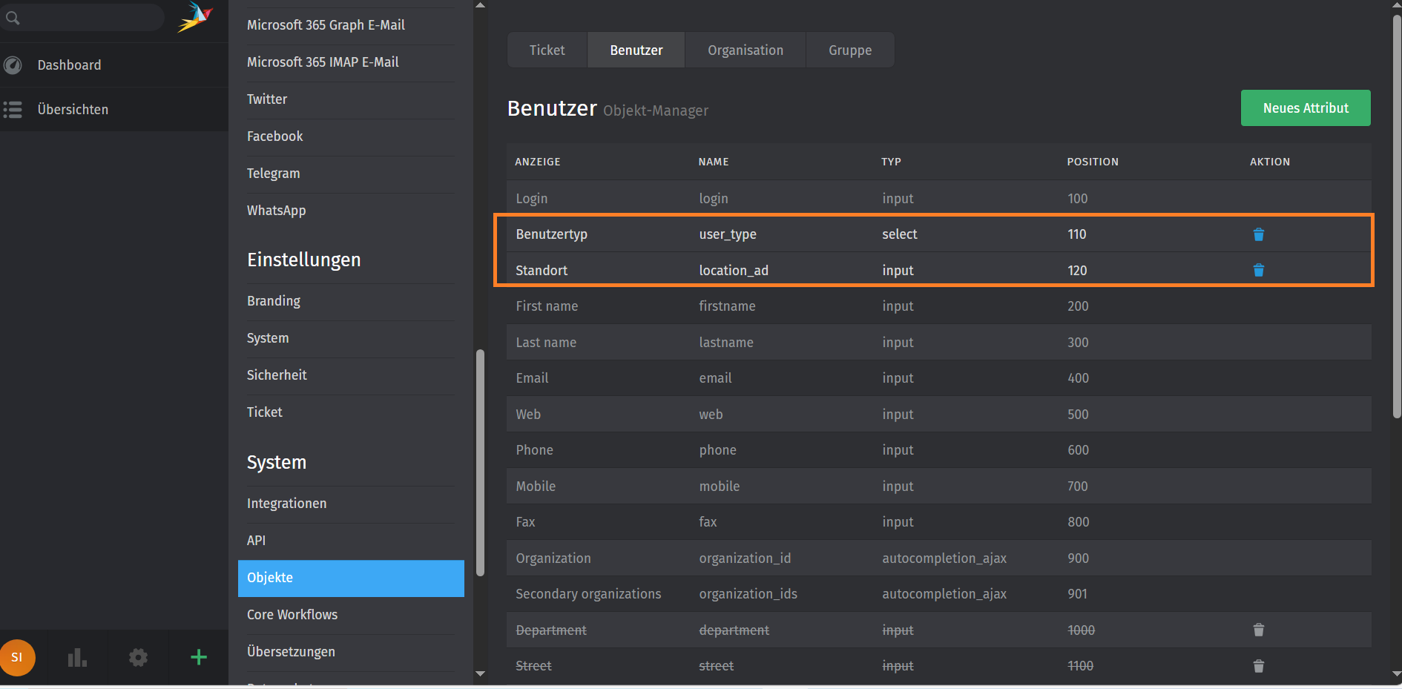Screen dimensions: 1402x689
Task: Open Core Workflows settings
Action: click(292, 615)
